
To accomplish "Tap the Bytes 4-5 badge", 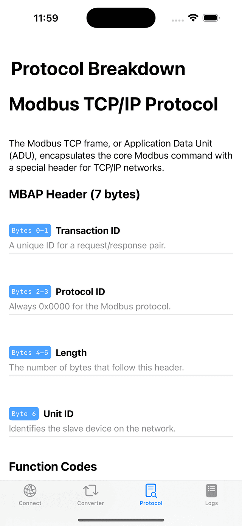I will point(30,352).
